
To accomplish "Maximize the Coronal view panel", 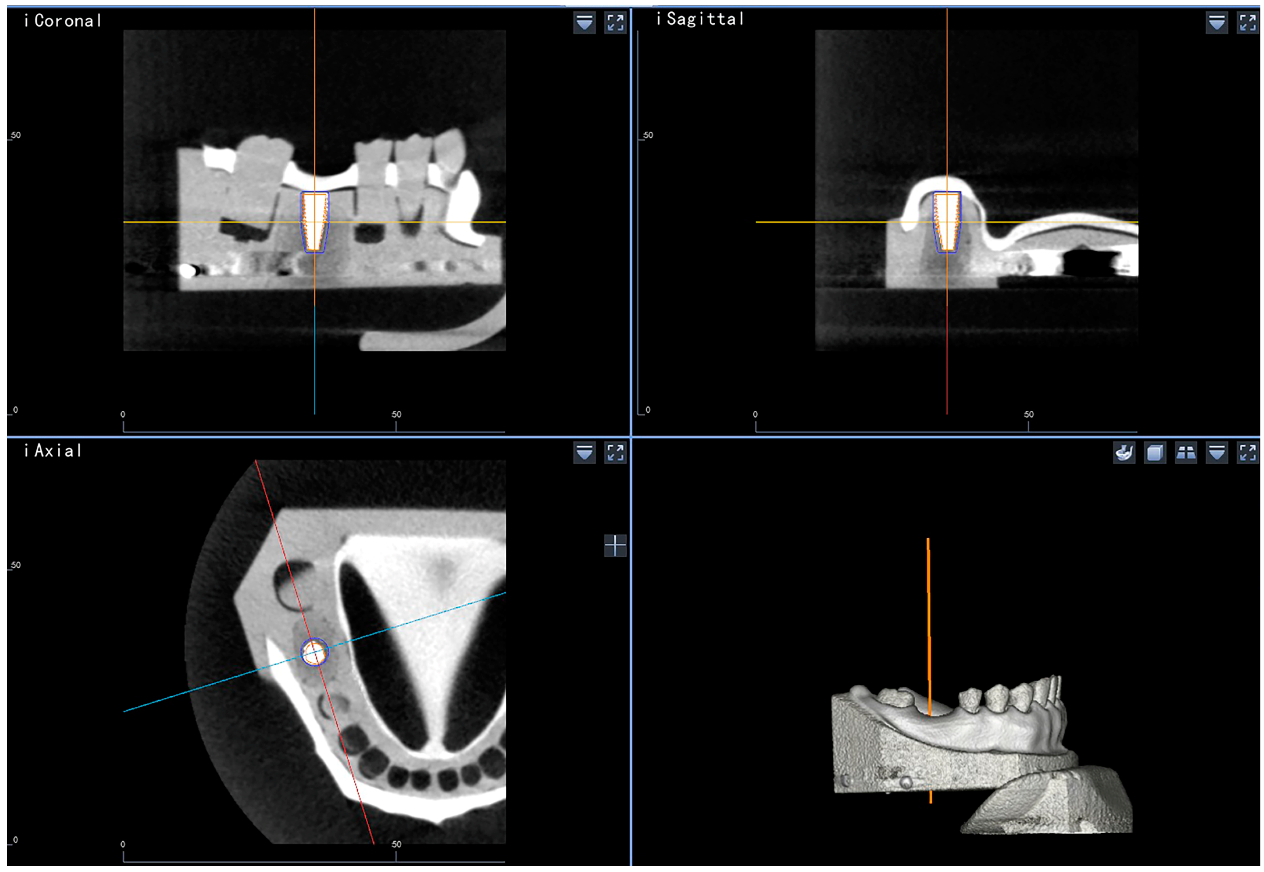I will tap(615, 22).
